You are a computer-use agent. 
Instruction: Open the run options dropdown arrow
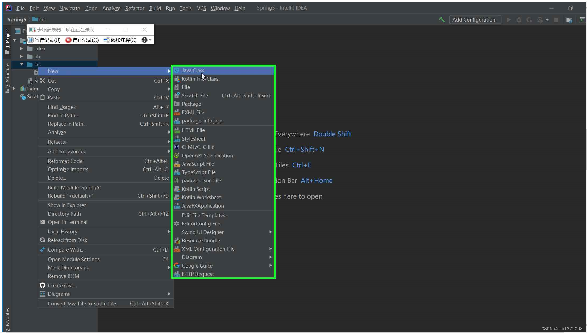(x=547, y=20)
